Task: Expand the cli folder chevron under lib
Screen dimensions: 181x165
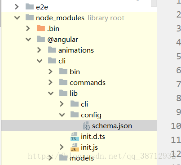Action: click(62, 104)
